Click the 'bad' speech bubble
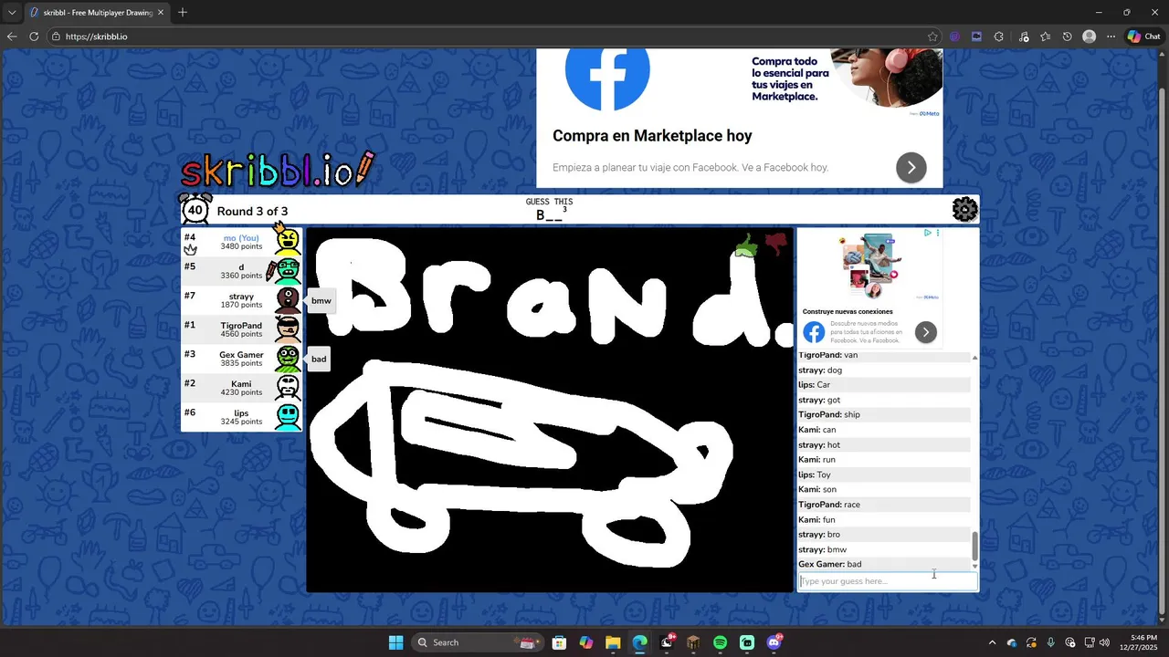This screenshot has height=657, width=1169. (x=319, y=359)
